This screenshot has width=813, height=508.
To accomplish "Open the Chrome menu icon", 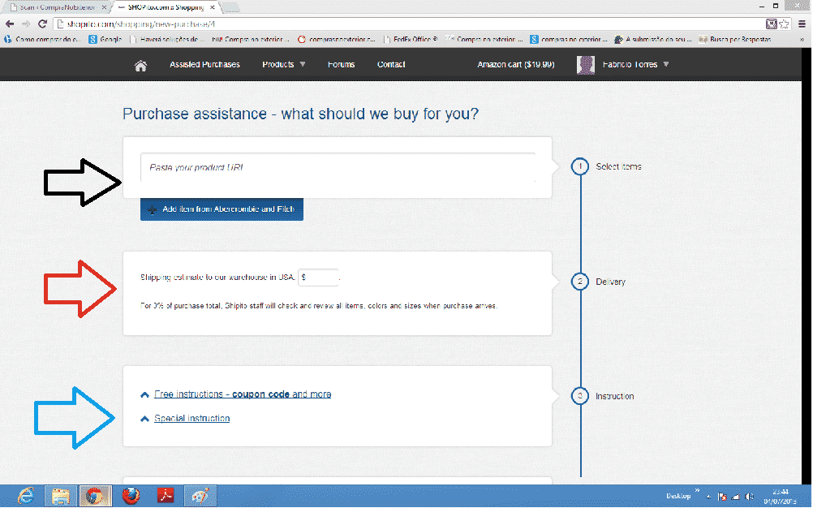I will click(800, 24).
